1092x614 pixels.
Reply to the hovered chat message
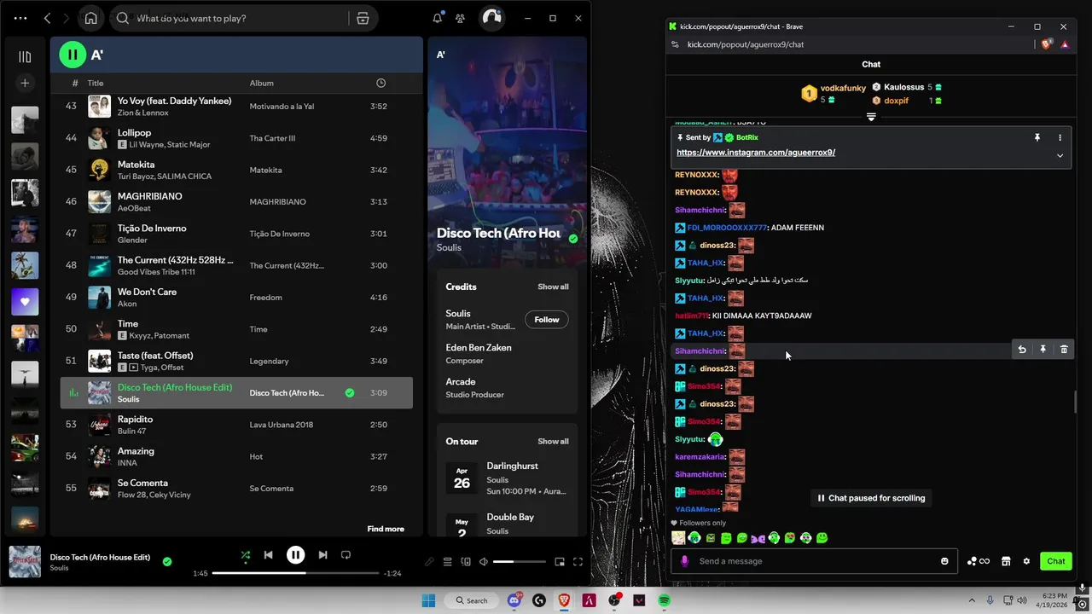pyautogui.click(x=1022, y=350)
